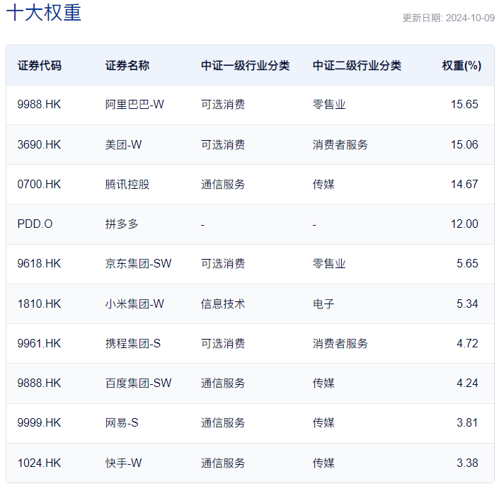Click the 中证二级行业分类 column header
The height and width of the screenshot is (491, 504).
pyautogui.click(x=357, y=66)
